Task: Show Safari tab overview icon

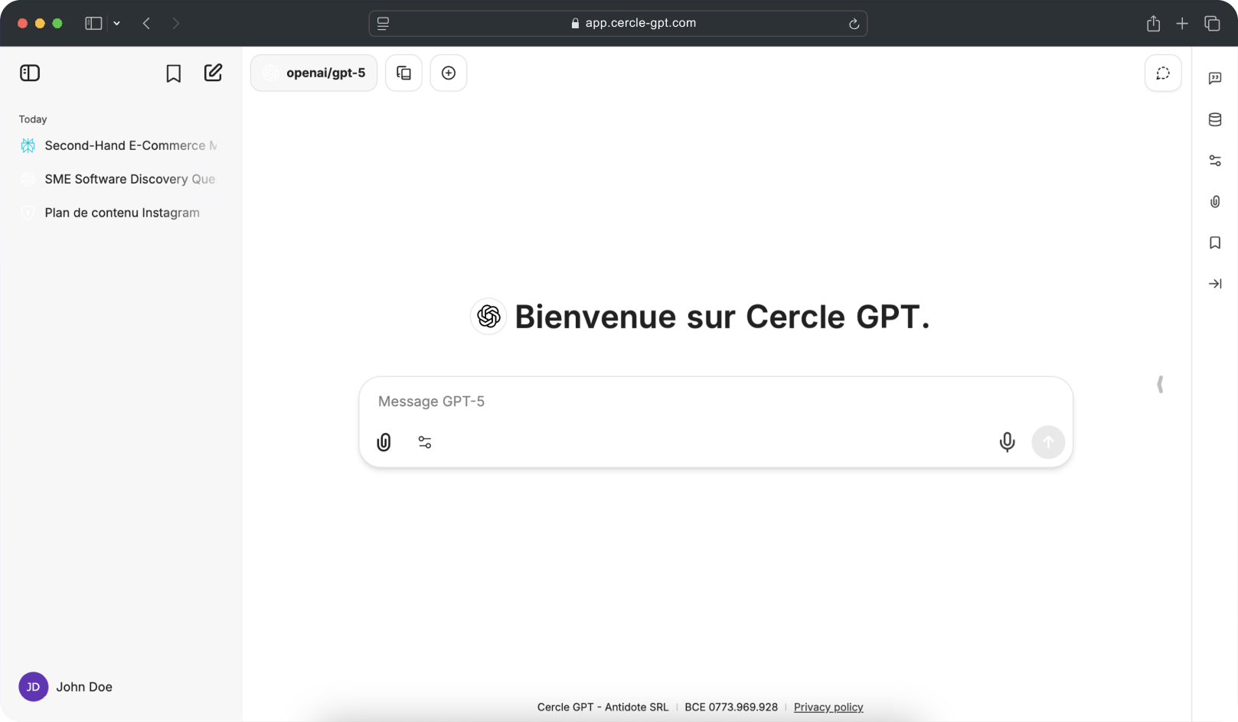Action: tap(1212, 23)
